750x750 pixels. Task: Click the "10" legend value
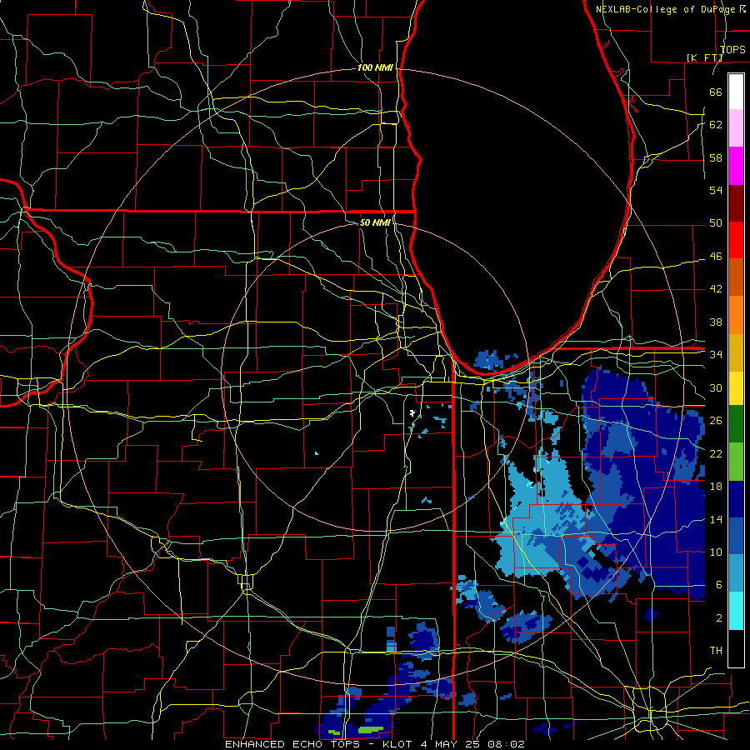pos(716,552)
